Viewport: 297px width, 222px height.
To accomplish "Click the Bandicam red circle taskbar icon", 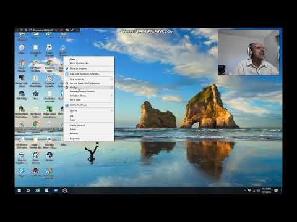I will pyautogui.click(x=65, y=191).
